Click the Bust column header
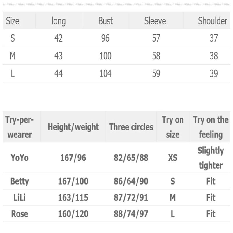Viewport: 233px width, 233px height. (x=105, y=21)
